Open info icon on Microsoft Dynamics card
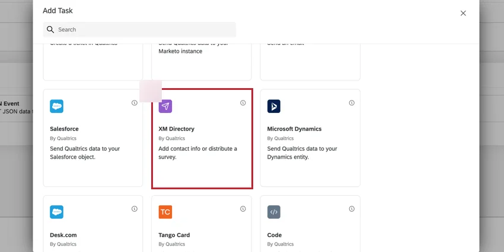Viewport: 504px width, 252px height. pyautogui.click(x=352, y=103)
